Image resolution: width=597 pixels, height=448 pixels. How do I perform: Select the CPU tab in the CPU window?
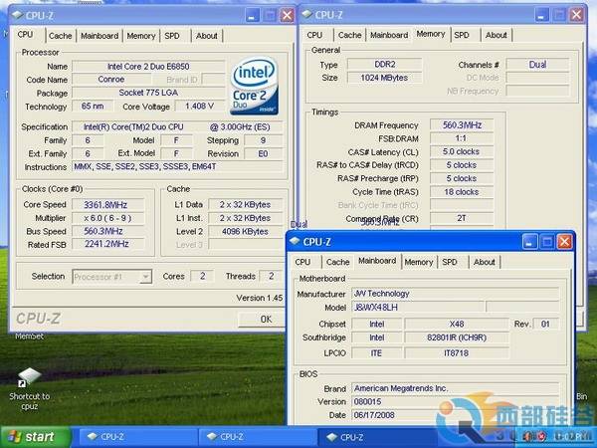coord(25,34)
